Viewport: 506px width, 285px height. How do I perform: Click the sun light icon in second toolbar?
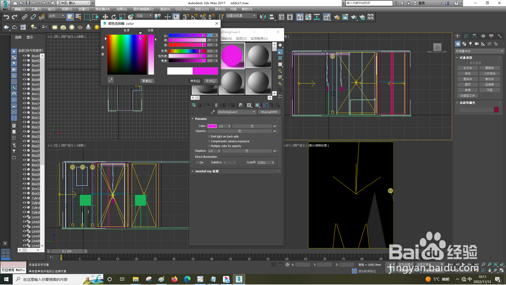point(97,27)
